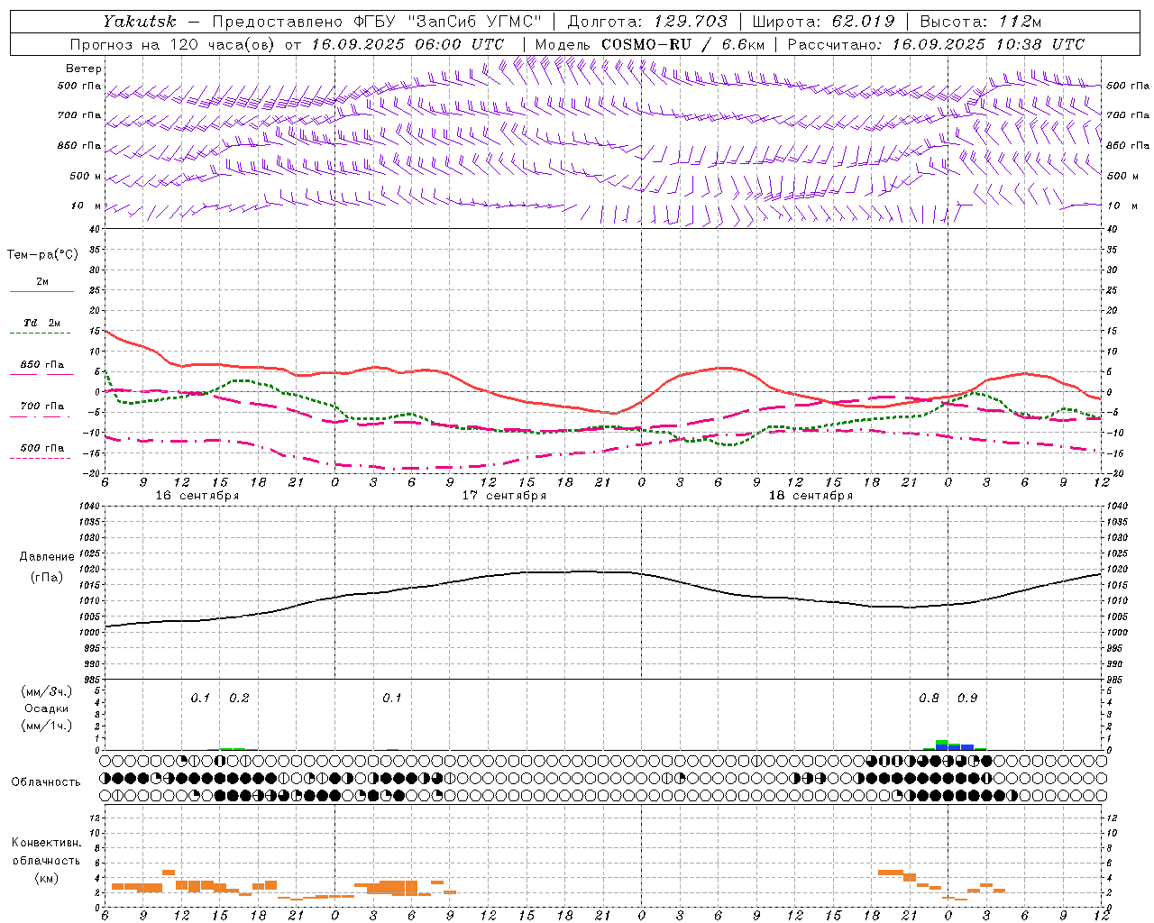Click the 'Тем-ра(°C)' temperature label
1154x923 pixels.
[42, 255]
